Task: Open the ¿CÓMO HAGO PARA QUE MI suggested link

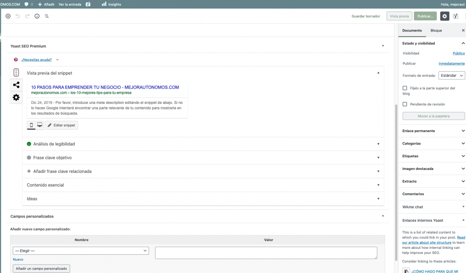Action: 435,271
